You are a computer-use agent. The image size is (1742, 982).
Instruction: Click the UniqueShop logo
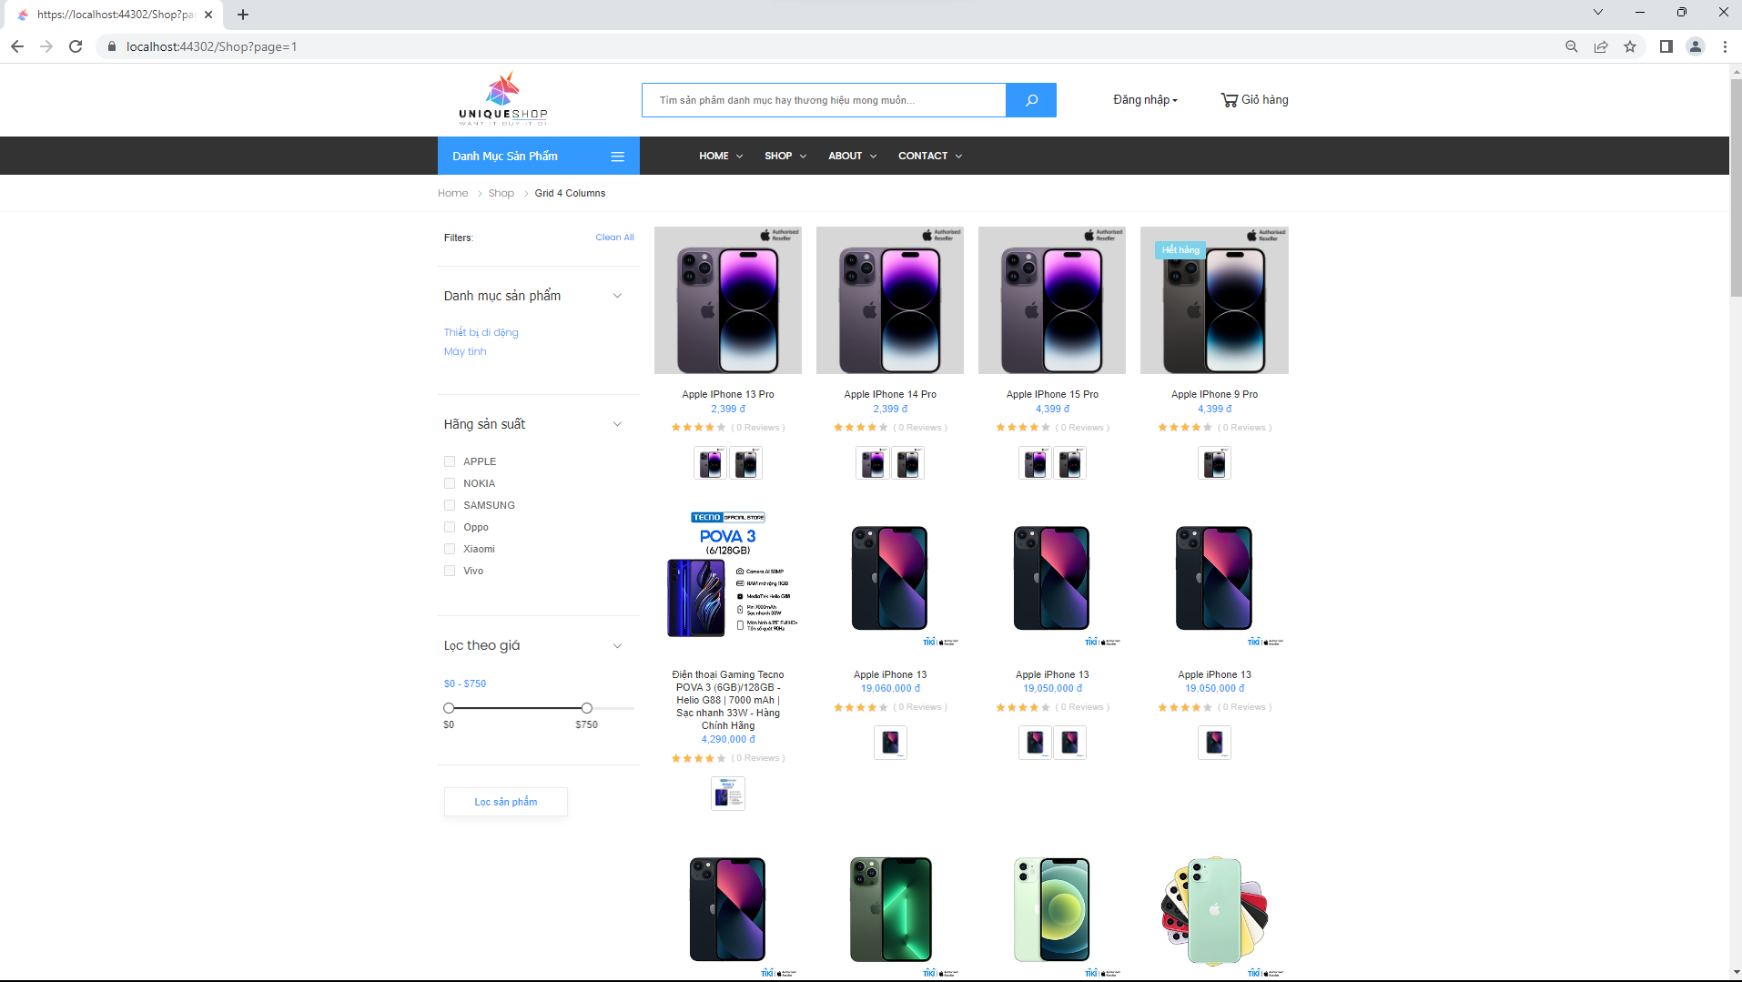[x=501, y=100]
